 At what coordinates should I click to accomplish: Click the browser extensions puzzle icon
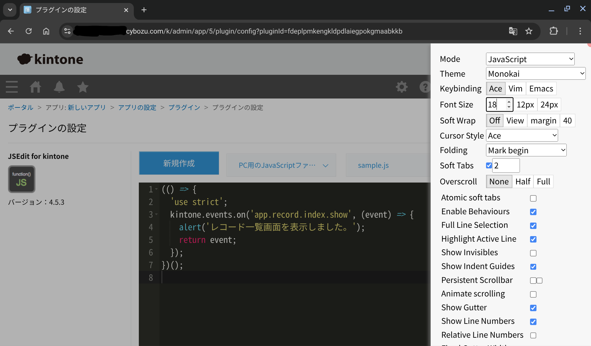(553, 31)
